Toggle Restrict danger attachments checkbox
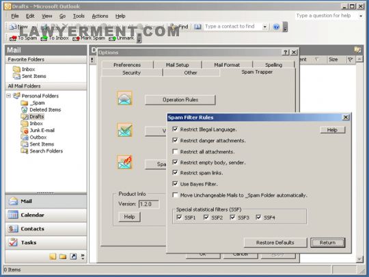Viewport: 369px width, 277px height. coord(175,140)
